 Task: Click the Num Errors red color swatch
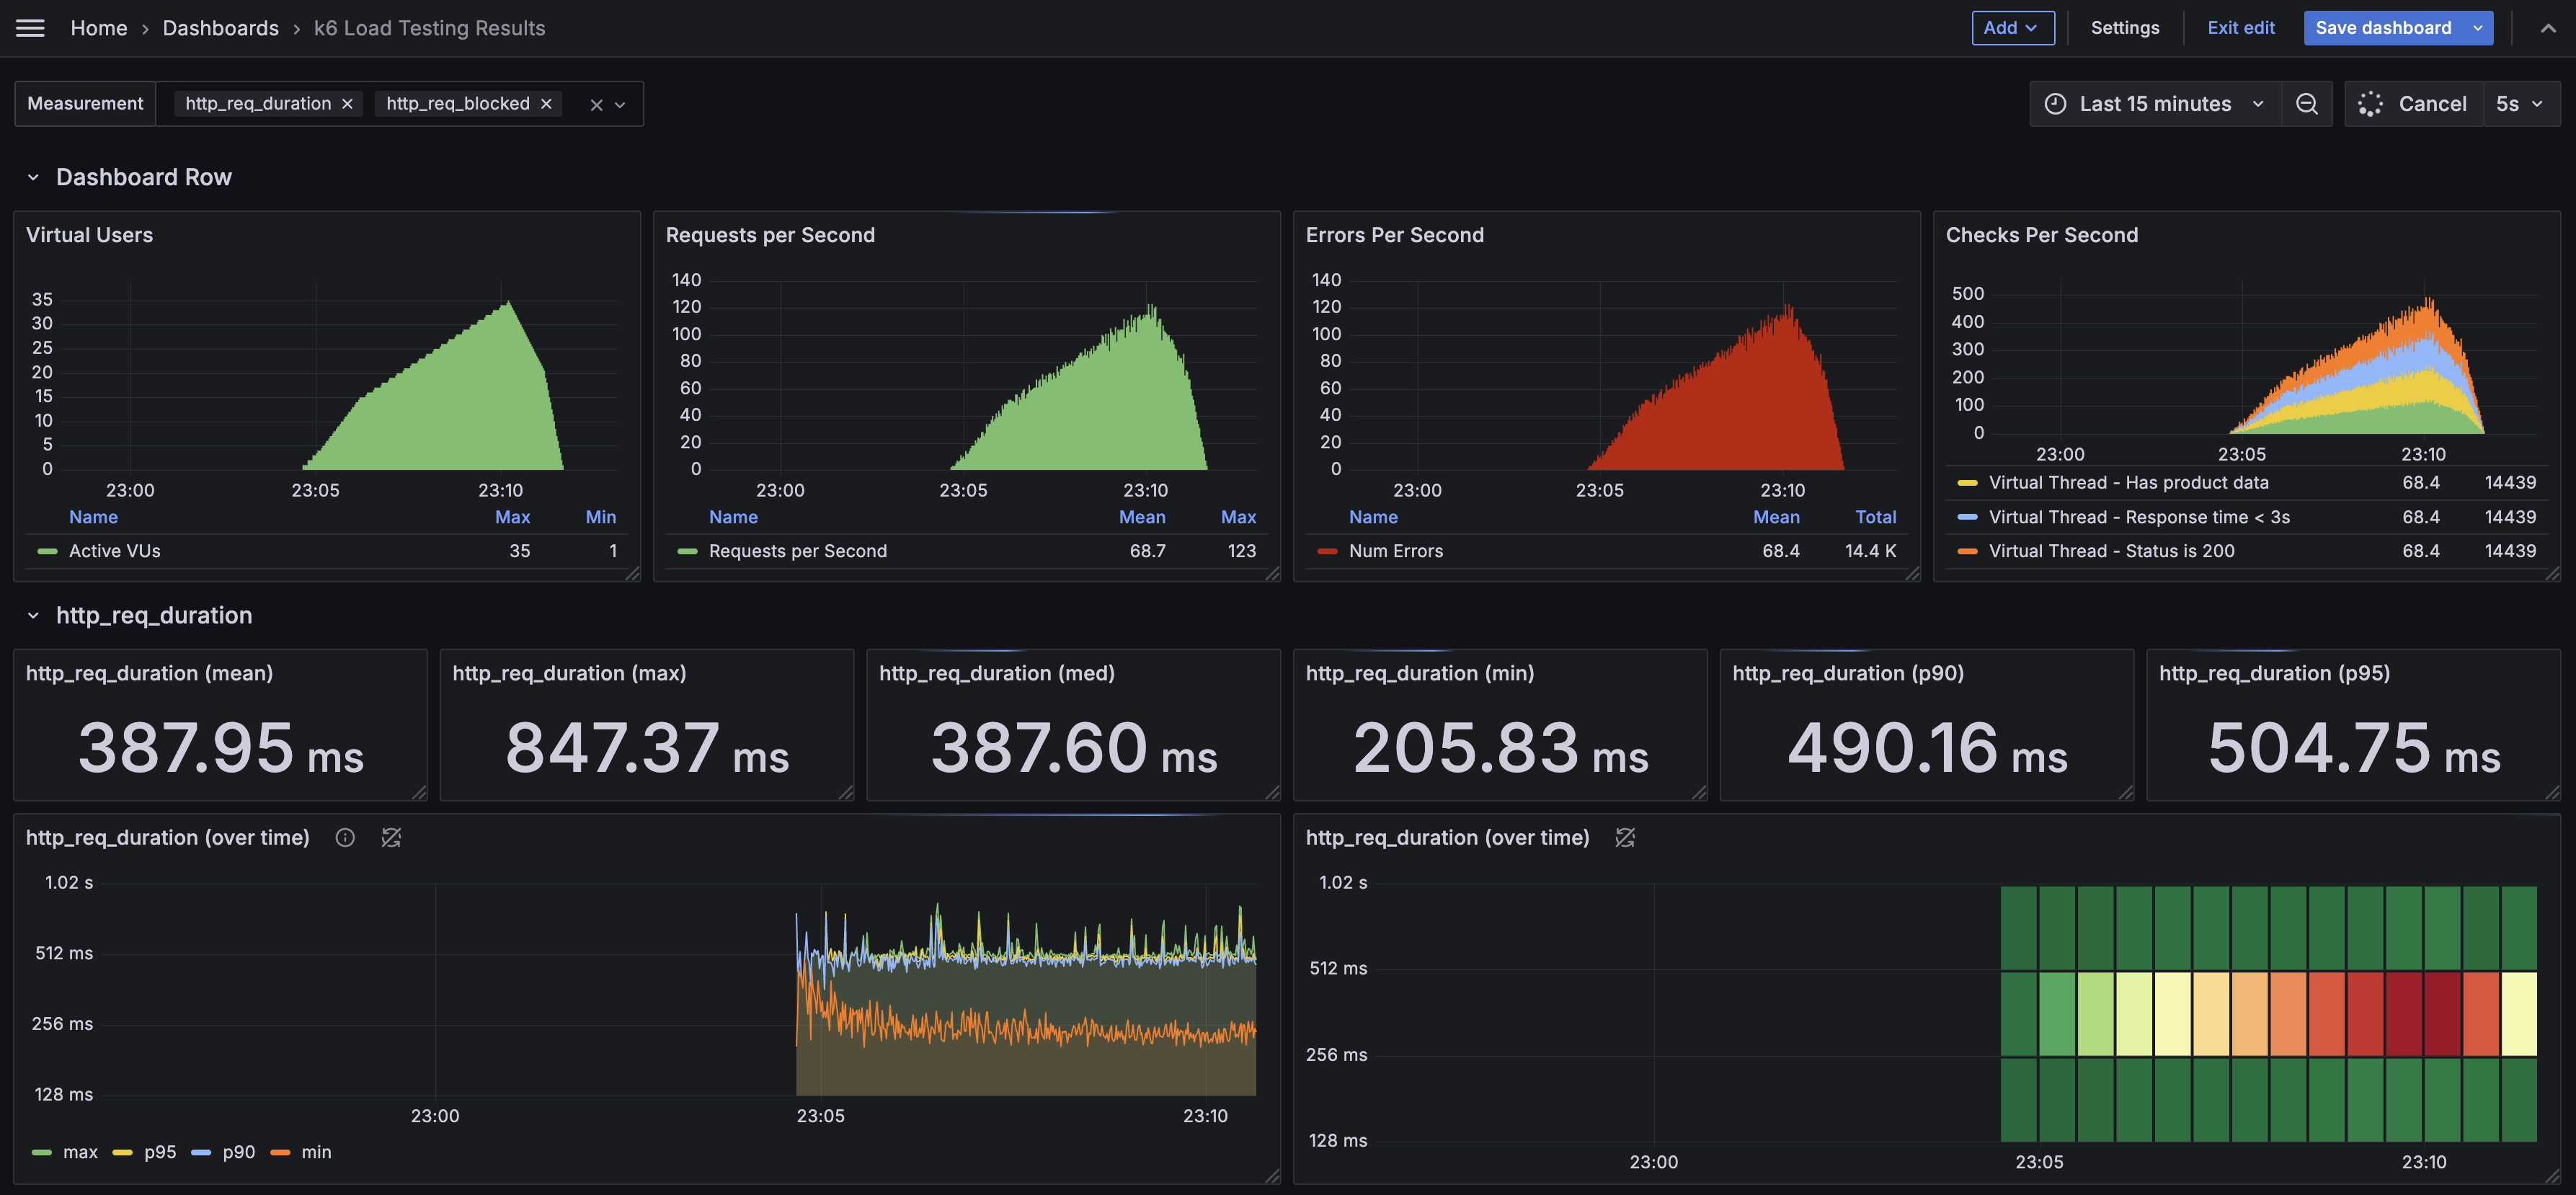(1327, 551)
